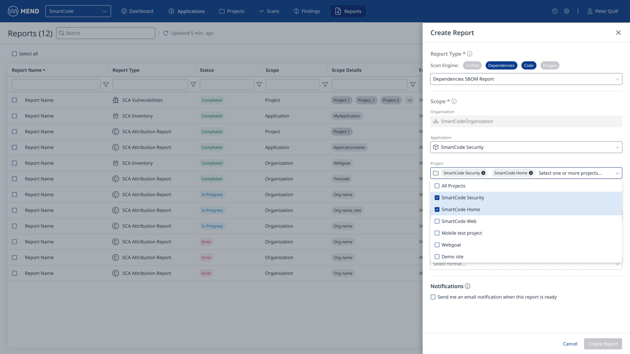Click the Status column filter icon
The image size is (630, 354).
[259, 85]
